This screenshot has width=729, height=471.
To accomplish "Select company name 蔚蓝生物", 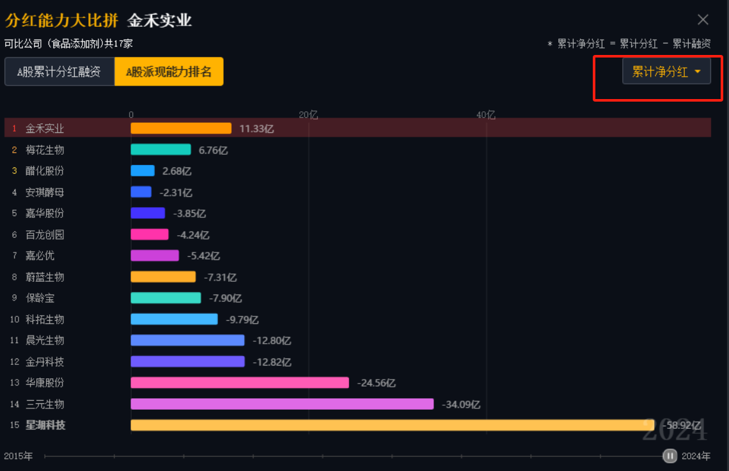I will click(45, 277).
